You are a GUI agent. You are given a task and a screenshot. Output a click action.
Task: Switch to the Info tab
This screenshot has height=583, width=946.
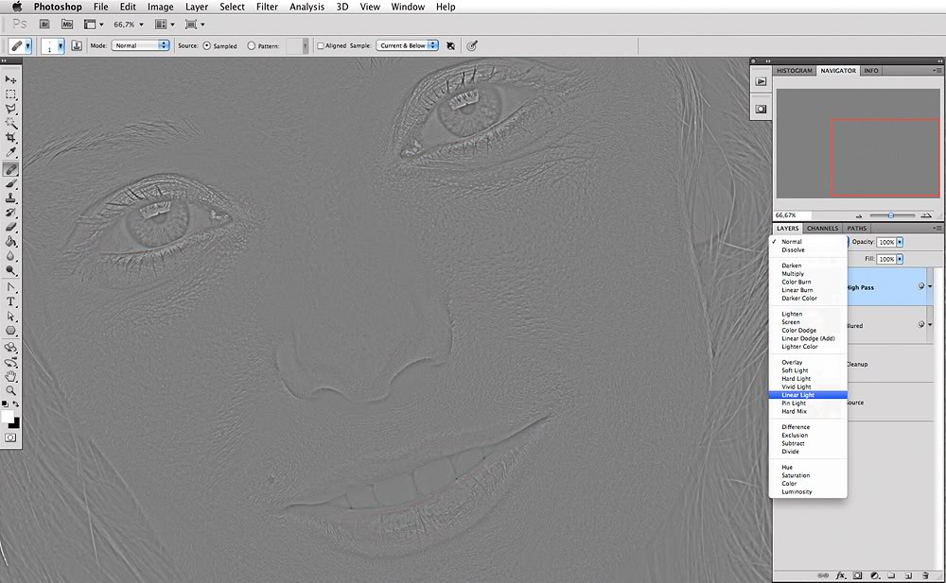pos(870,71)
